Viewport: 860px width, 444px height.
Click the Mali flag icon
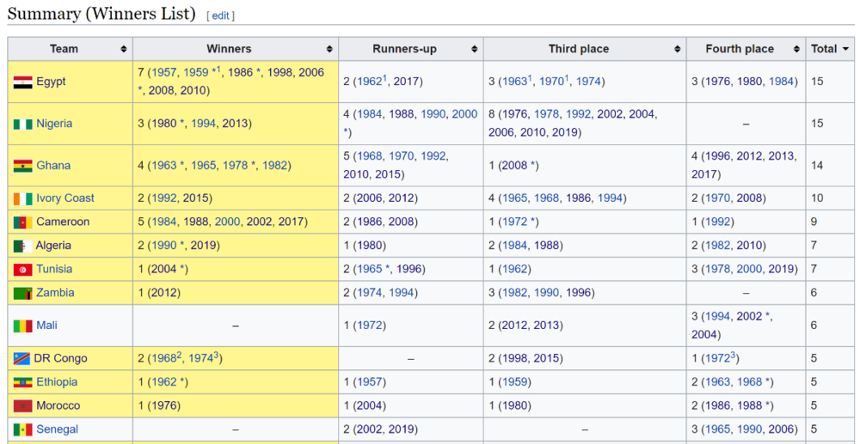click(22, 325)
